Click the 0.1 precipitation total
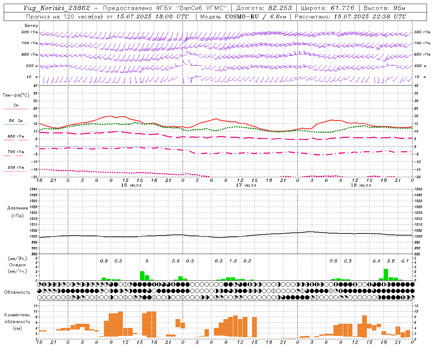Screen dimensions: 432x345 (405, 261)
